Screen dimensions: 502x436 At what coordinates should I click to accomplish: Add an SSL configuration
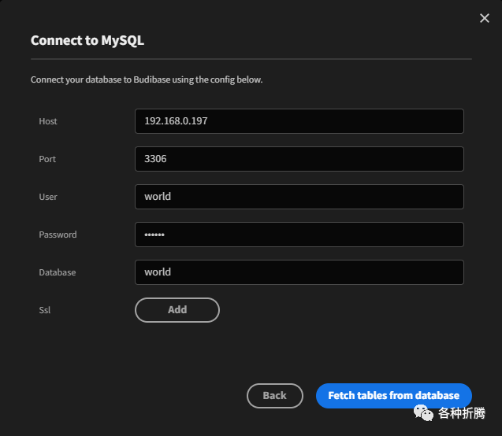[x=177, y=310]
